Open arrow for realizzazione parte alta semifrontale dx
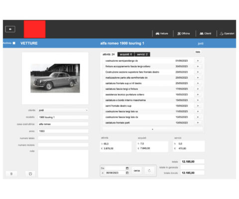Viewport: 239px width, 199px height. 198,78
